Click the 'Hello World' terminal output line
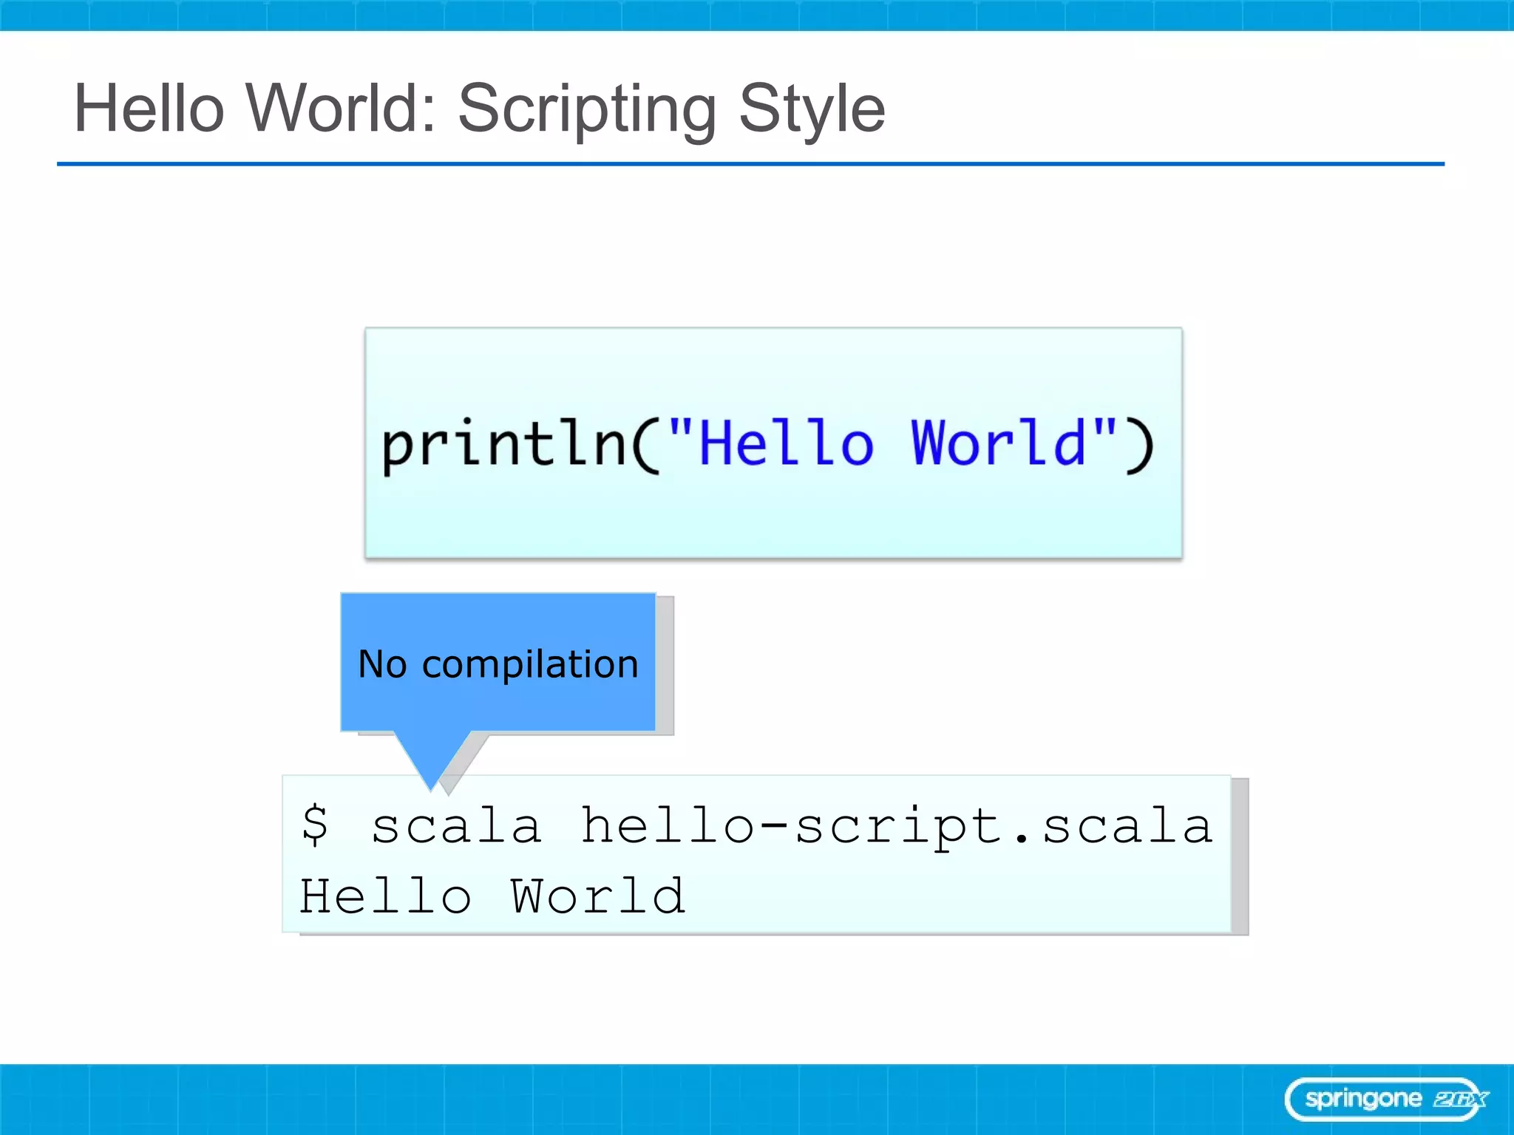 [492, 896]
